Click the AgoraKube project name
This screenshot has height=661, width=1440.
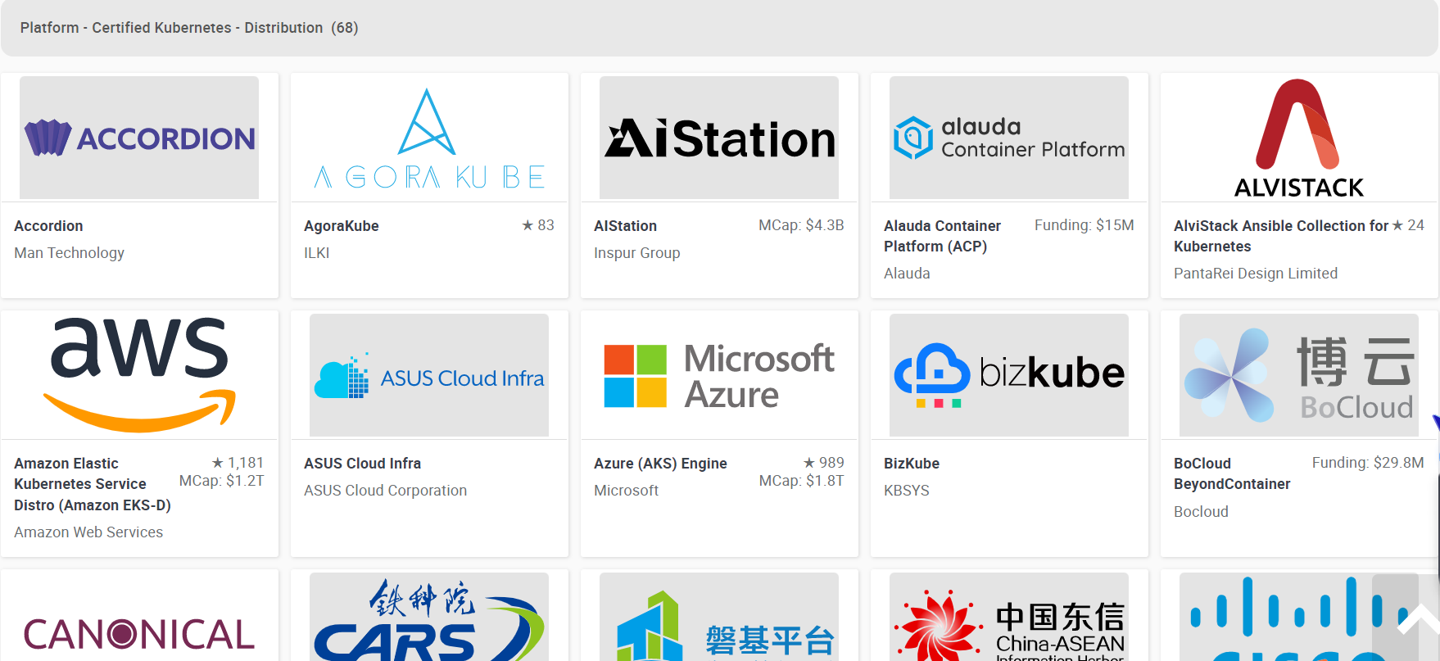pyautogui.click(x=342, y=226)
